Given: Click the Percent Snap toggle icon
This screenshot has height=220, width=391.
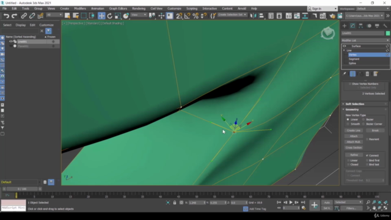Looking at the screenshot, I should (x=195, y=16).
